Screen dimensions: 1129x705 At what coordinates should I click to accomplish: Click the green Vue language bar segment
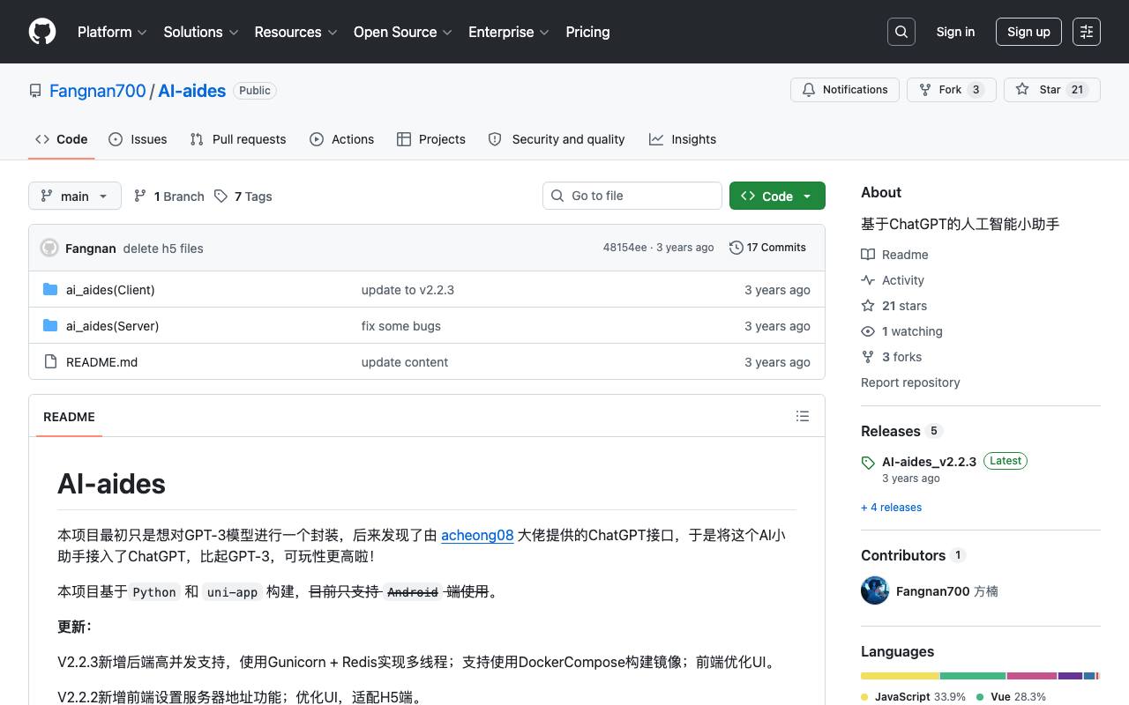click(x=973, y=676)
